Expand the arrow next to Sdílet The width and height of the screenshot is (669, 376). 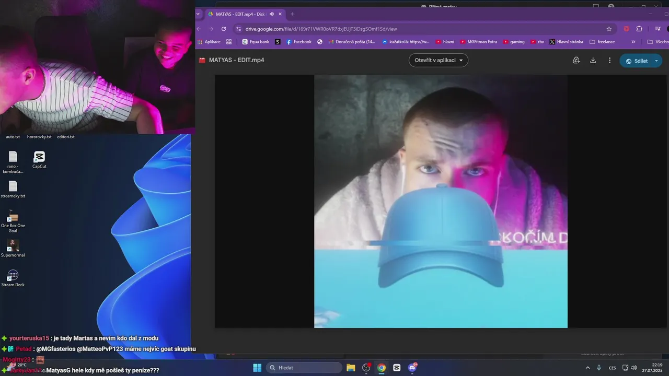pos(656,61)
